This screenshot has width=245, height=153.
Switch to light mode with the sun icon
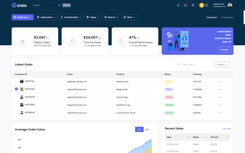tap(202, 5)
